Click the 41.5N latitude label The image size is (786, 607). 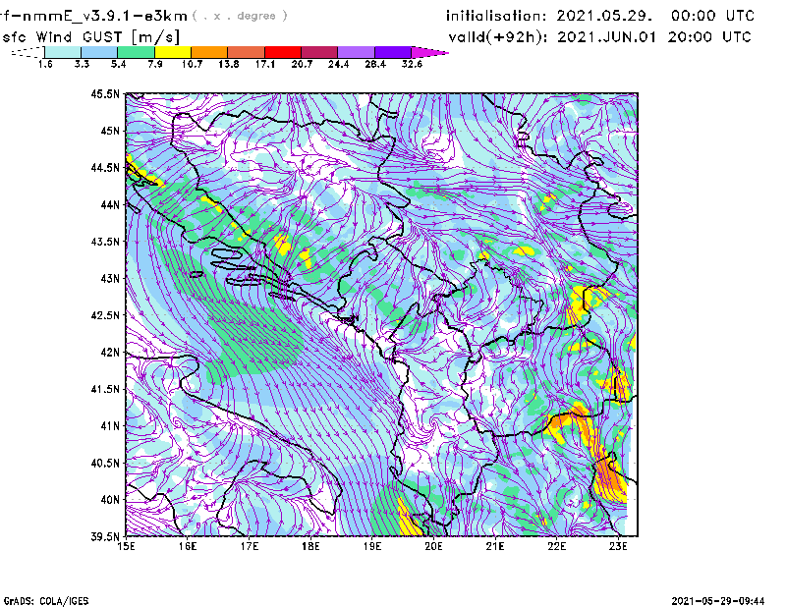(x=105, y=389)
